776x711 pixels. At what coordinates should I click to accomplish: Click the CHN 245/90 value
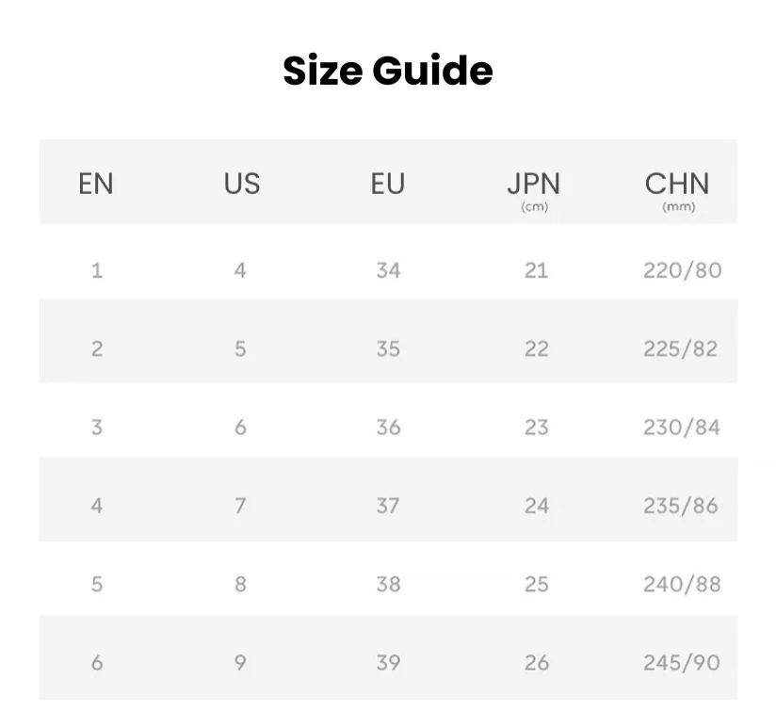click(x=682, y=663)
